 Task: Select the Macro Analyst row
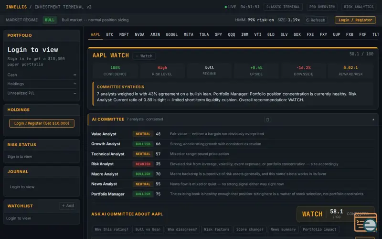(x=233, y=174)
